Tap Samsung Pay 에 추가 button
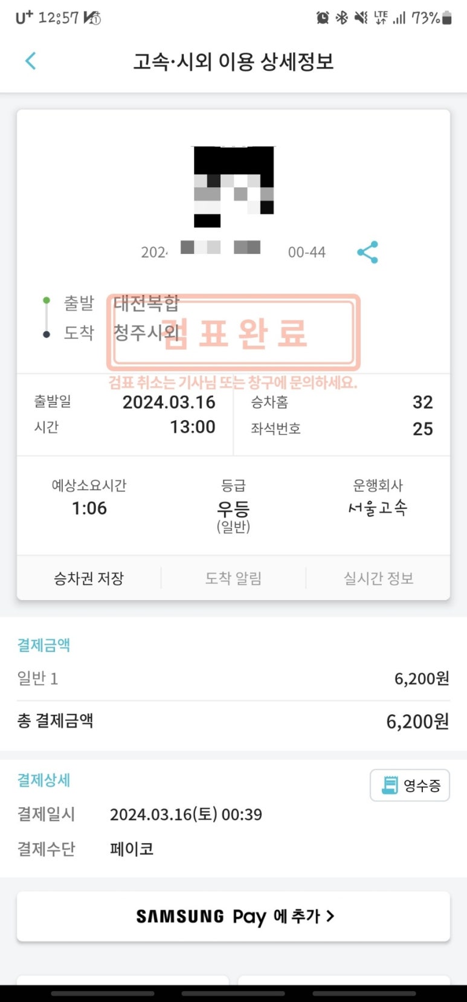Screen dimensions: 467x1002 (233, 916)
